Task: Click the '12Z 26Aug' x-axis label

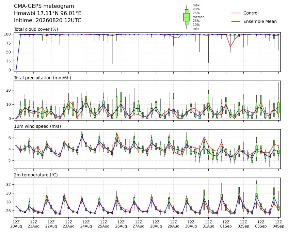Action: (121, 224)
